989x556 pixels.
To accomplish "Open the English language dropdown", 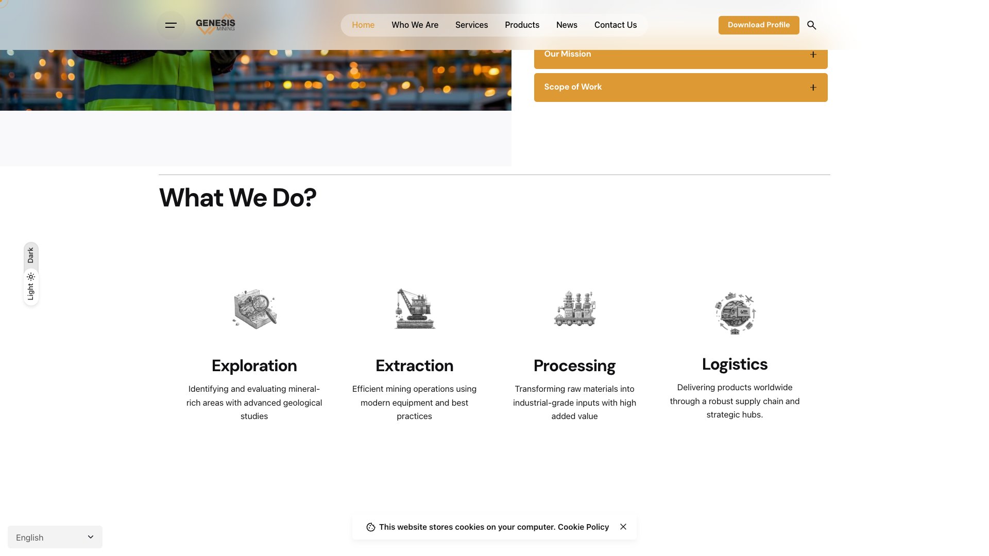I will coord(55,537).
